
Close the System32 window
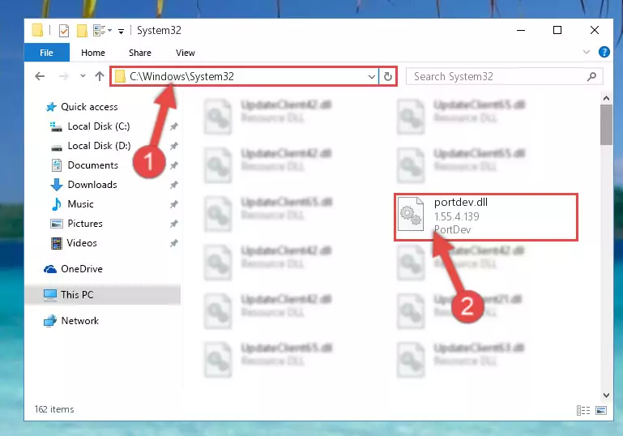(x=595, y=30)
